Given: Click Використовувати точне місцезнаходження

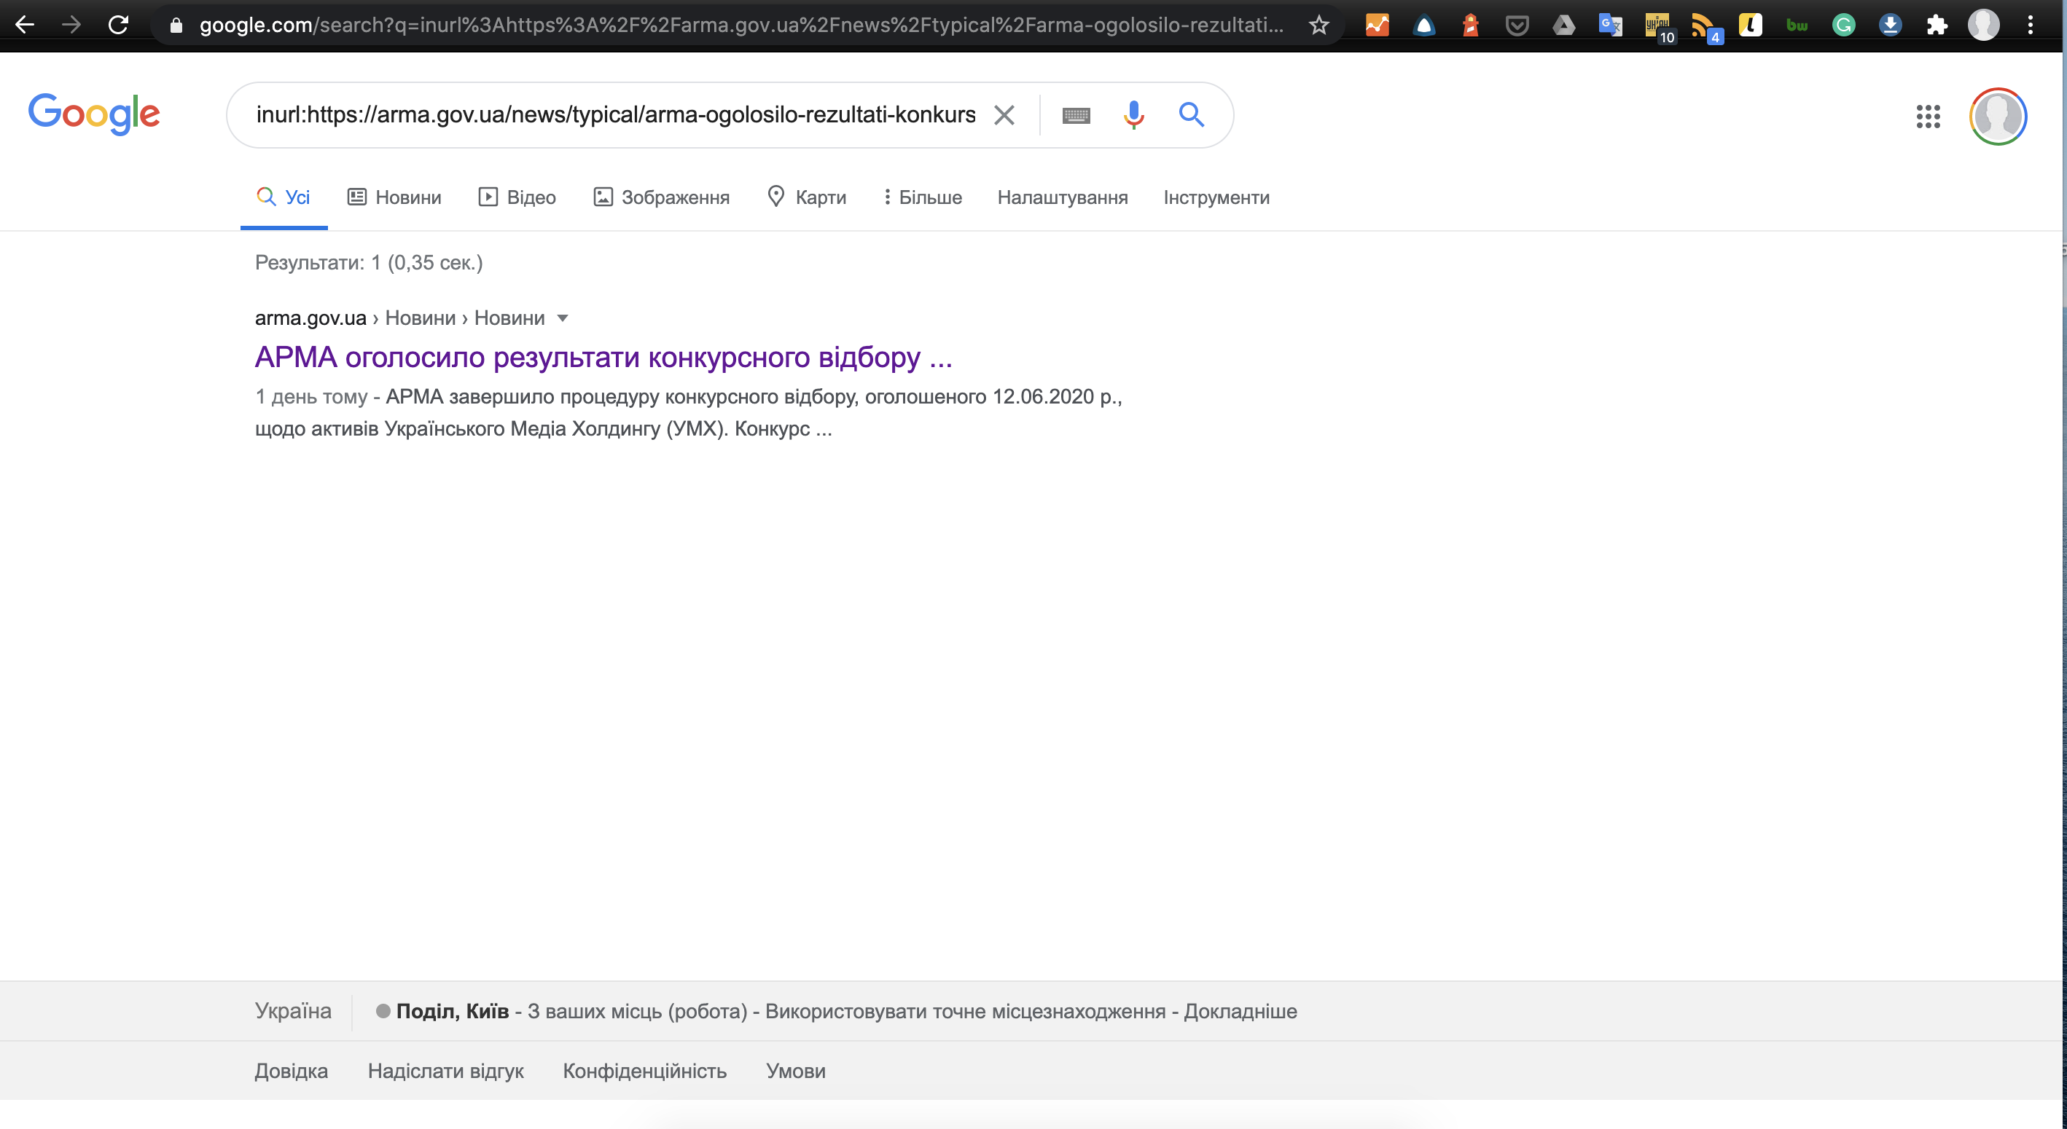Looking at the screenshot, I should [965, 1011].
